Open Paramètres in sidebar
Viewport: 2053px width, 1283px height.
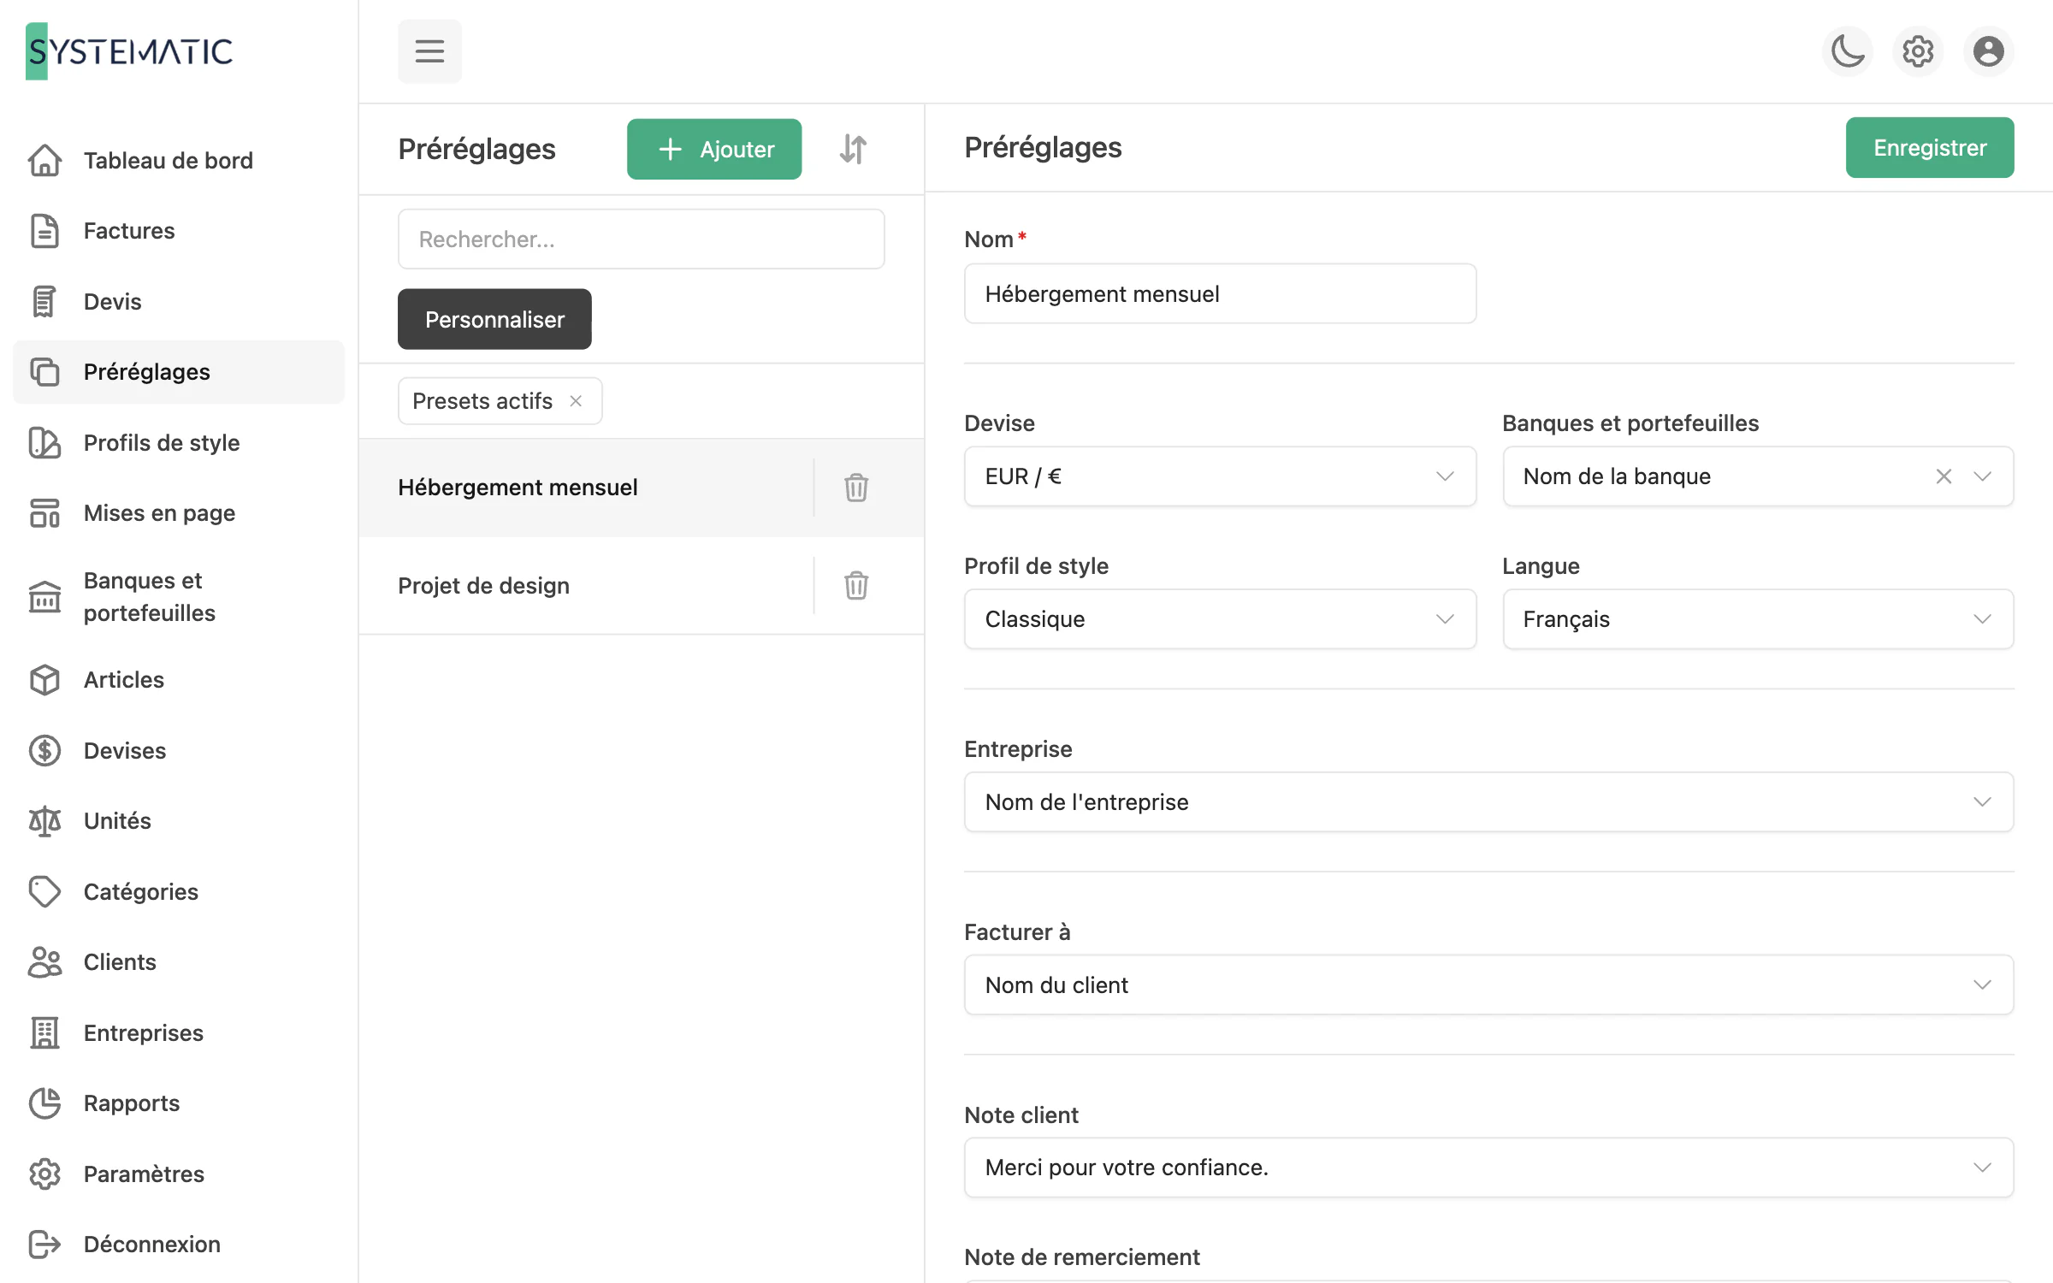179,1174
